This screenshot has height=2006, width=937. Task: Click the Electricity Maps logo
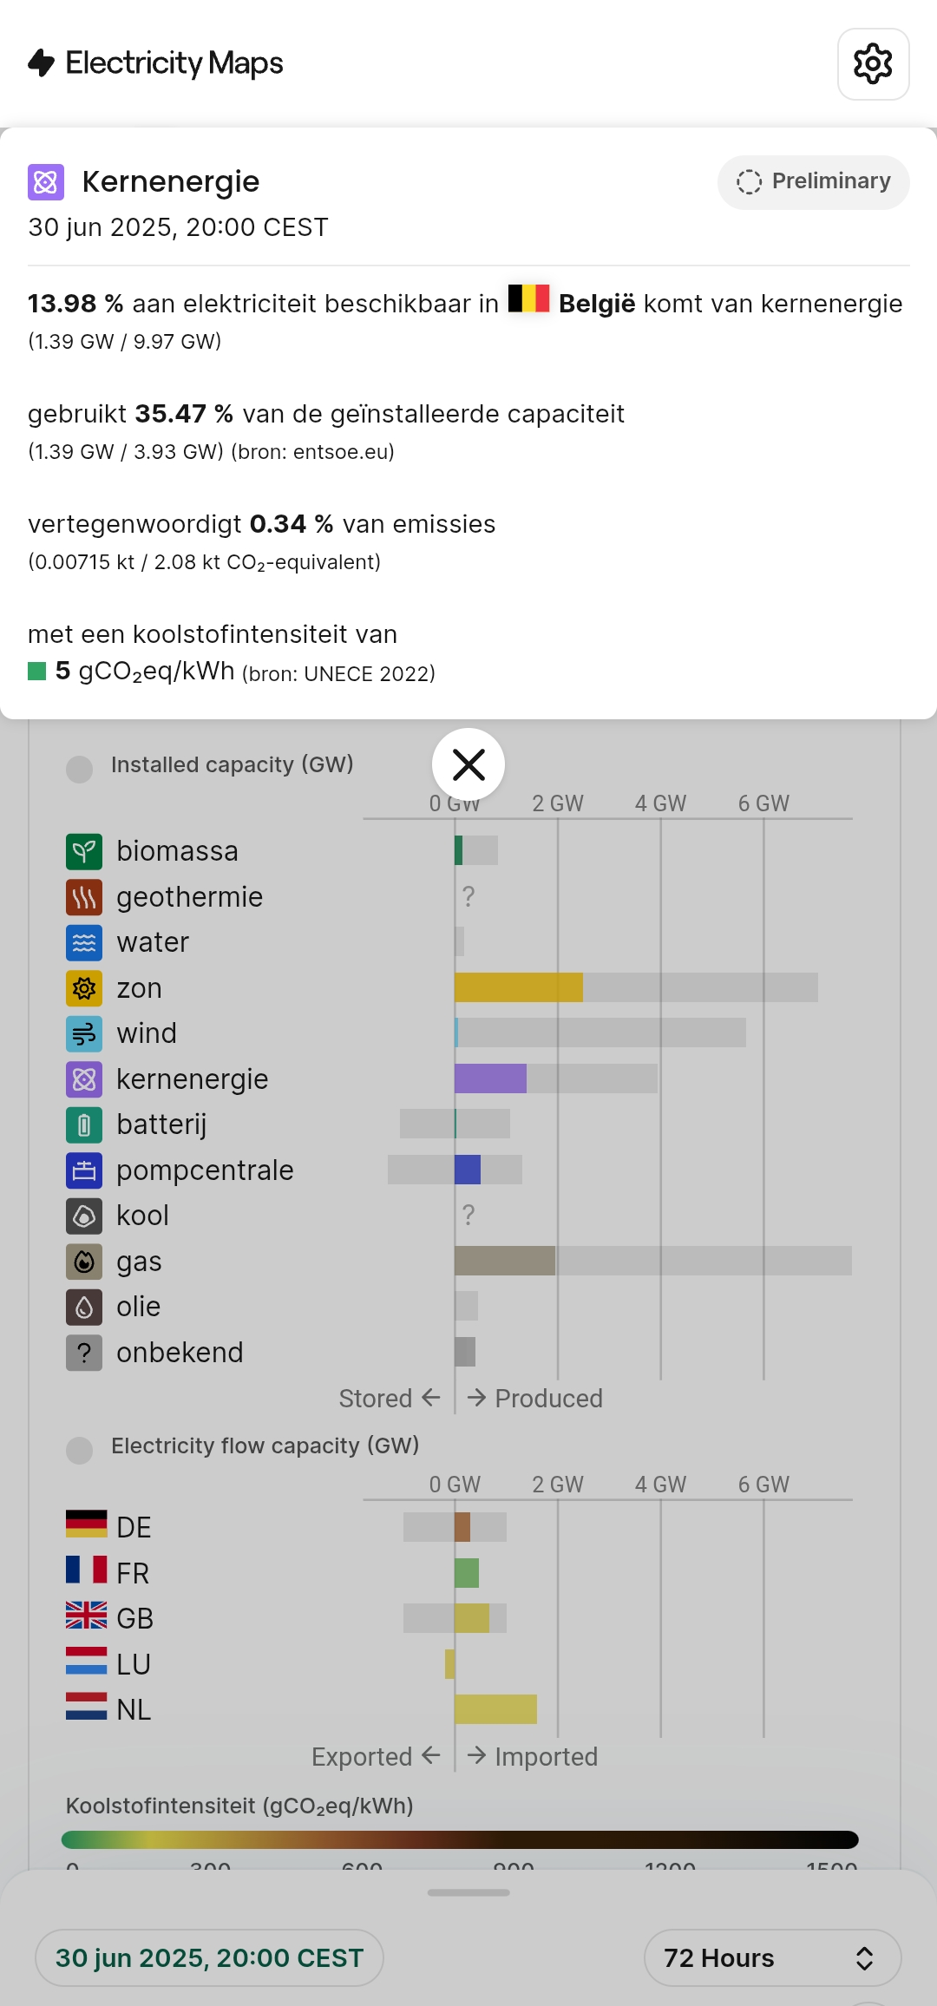tap(156, 63)
